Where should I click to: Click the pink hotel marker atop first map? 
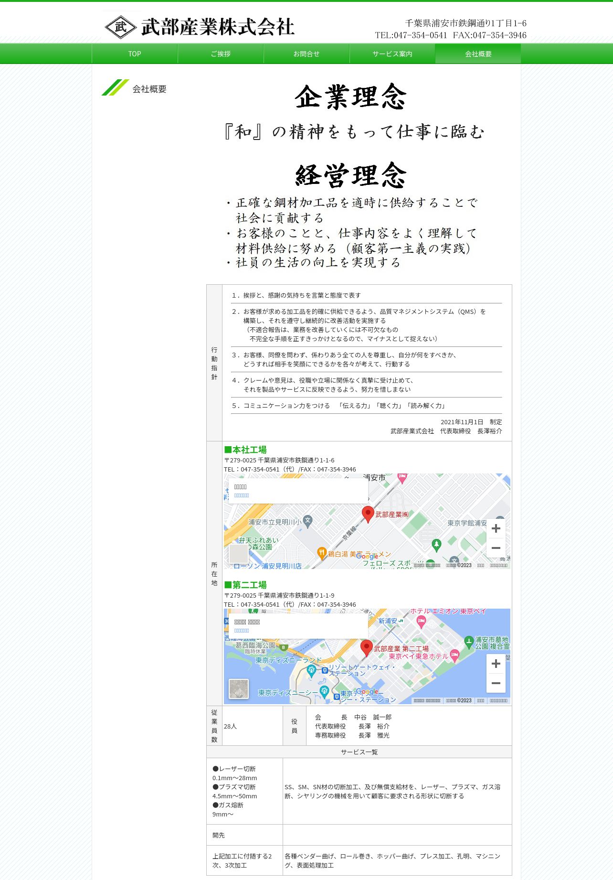(x=402, y=478)
